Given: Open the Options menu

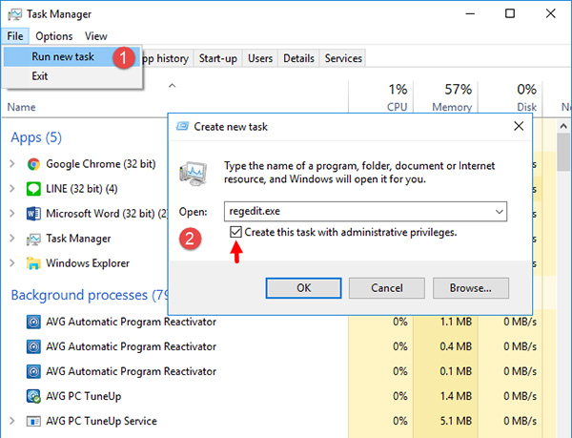Looking at the screenshot, I should [x=54, y=36].
